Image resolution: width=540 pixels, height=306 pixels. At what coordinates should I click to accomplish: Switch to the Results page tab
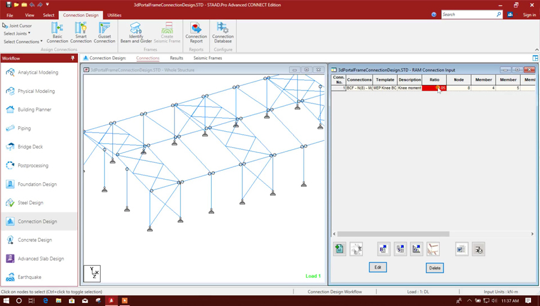point(176,58)
